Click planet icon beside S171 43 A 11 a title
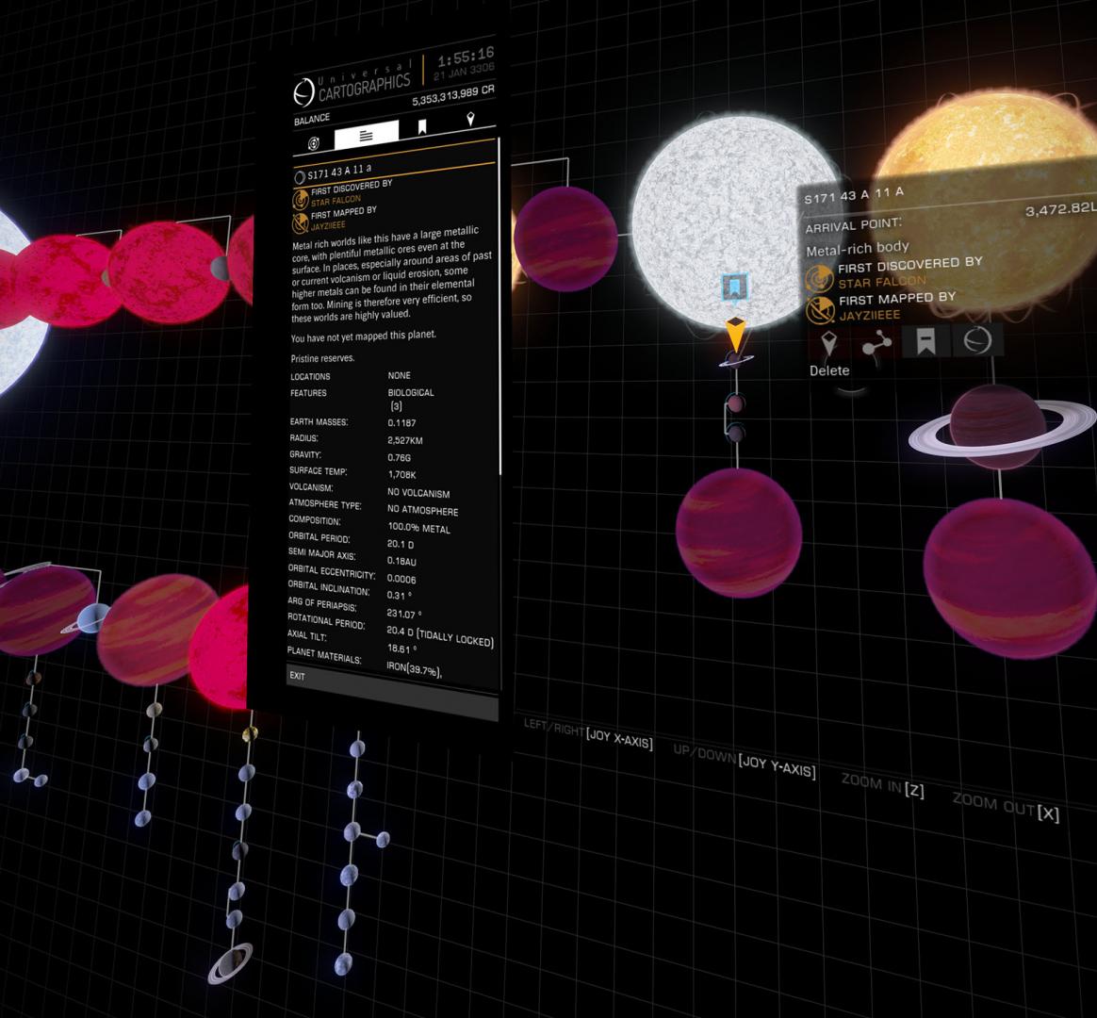This screenshot has height=1018, width=1097. pyautogui.click(x=300, y=178)
